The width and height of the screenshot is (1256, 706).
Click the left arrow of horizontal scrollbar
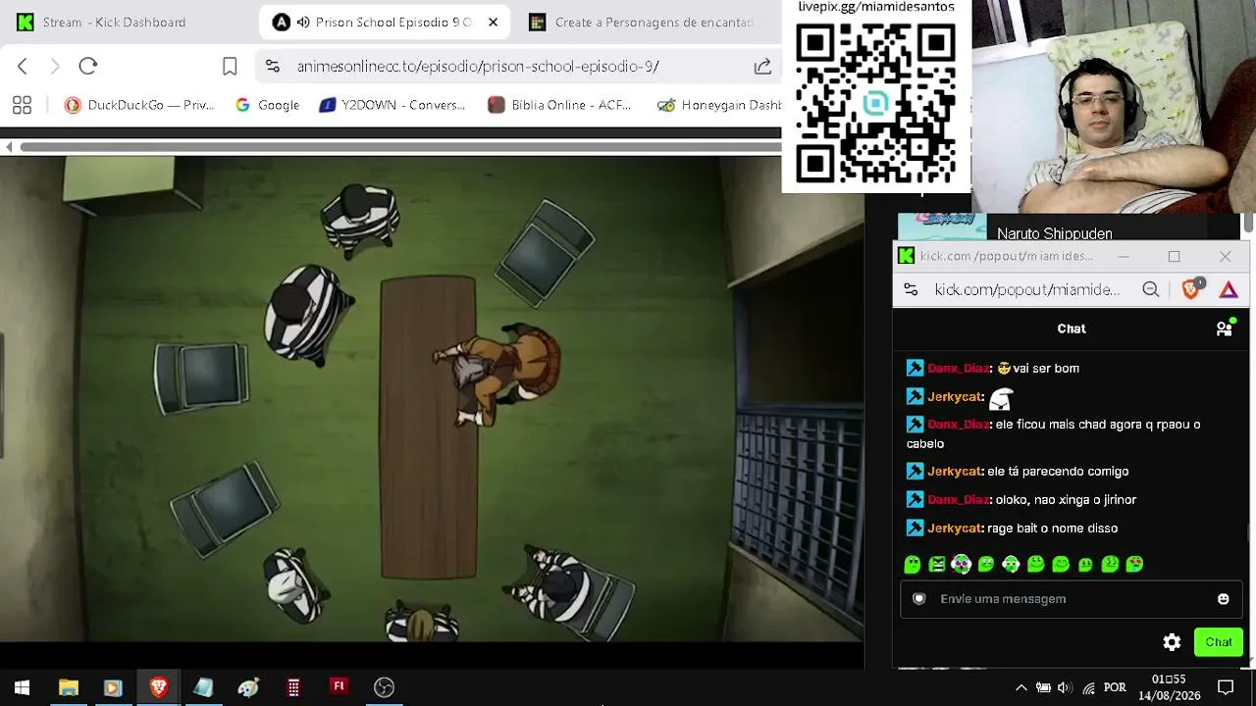9,147
